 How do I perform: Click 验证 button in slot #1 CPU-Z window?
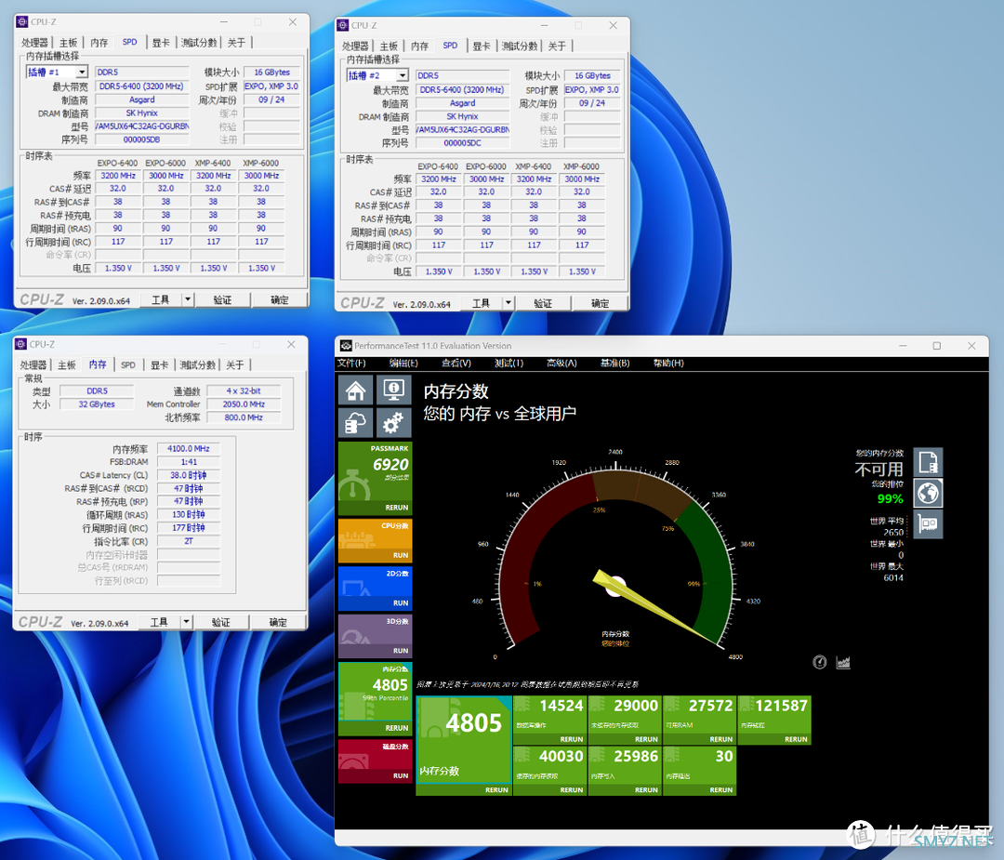[x=222, y=299]
